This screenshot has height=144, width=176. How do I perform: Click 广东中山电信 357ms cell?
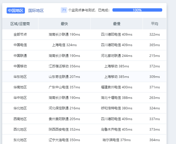click(64, 87)
